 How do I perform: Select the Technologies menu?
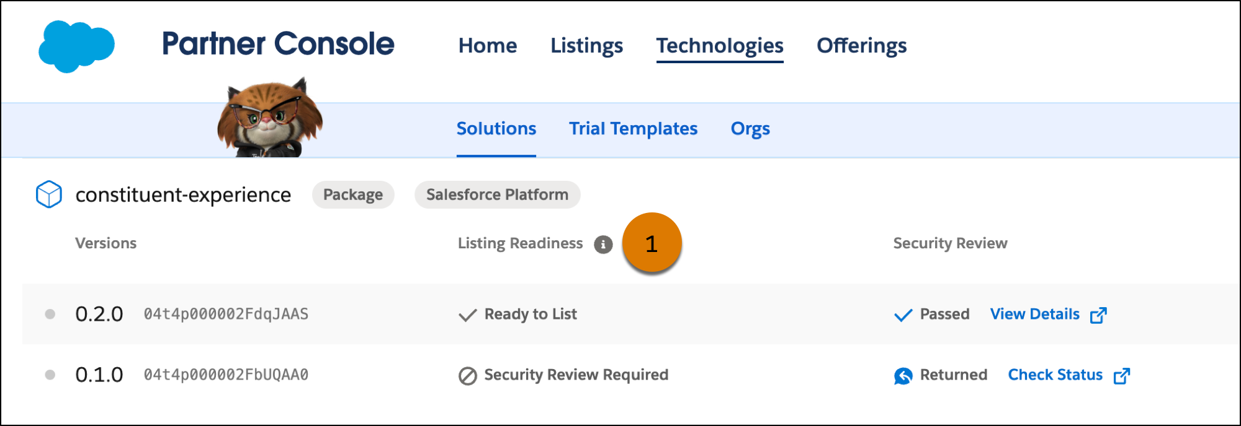tap(720, 46)
